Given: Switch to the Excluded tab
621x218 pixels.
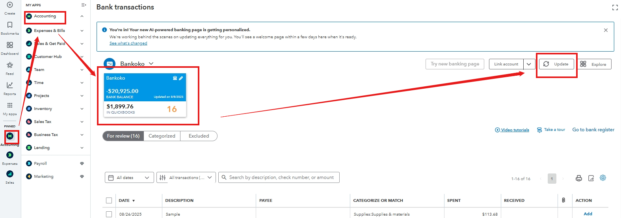Looking at the screenshot, I should pos(199,136).
